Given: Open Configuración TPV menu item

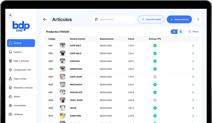Looking at the screenshot, I should [22, 70].
